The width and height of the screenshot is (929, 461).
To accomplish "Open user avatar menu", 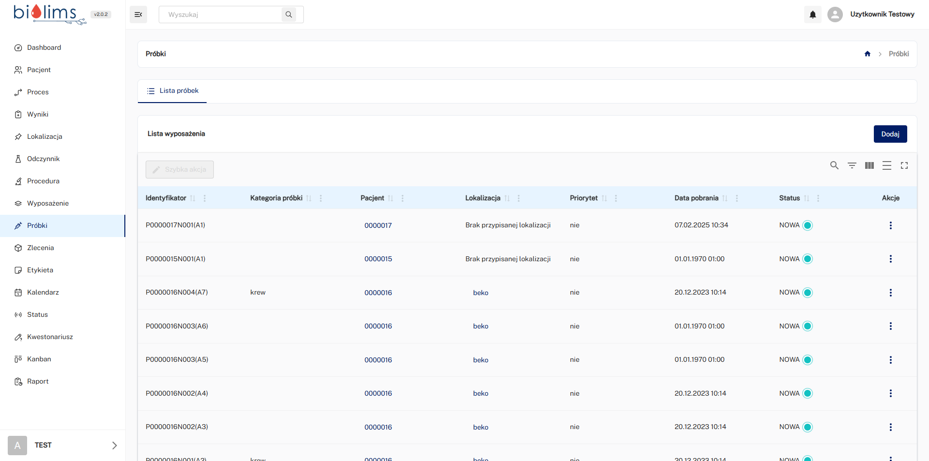I will (835, 15).
